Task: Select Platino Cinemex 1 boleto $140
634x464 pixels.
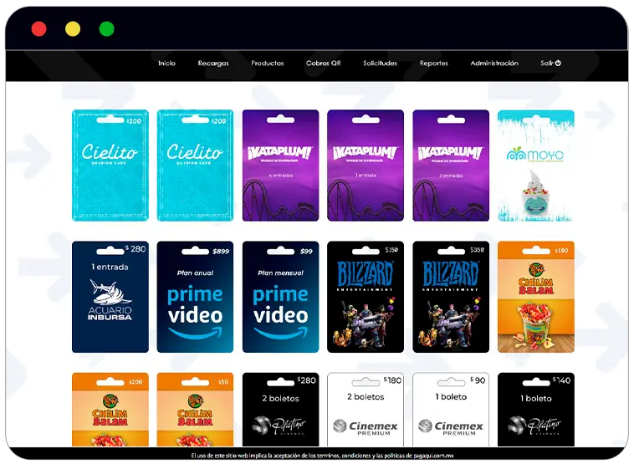Action: pyautogui.click(x=536, y=410)
